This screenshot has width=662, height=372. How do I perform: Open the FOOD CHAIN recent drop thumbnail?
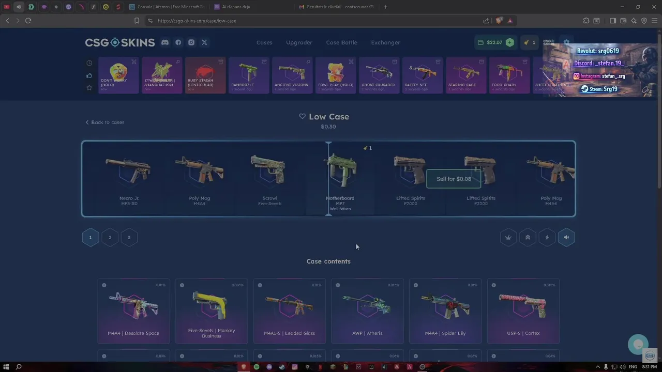pyautogui.click(x=509, y=75)
